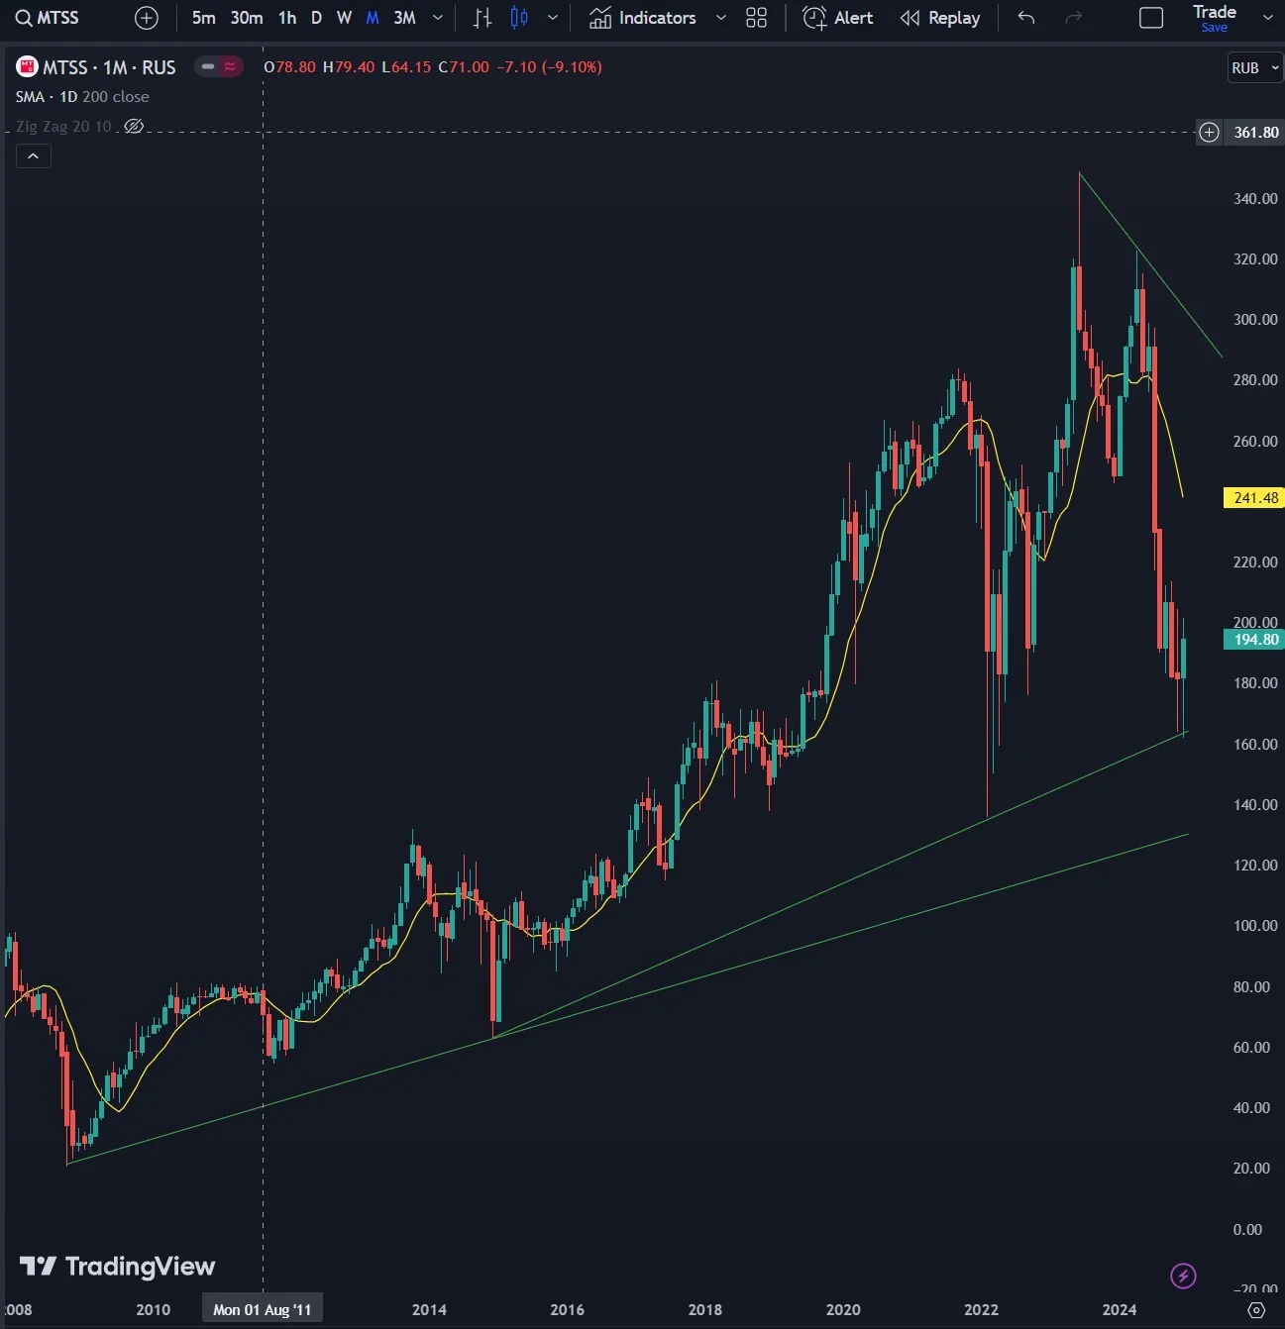Toggle the market status pill next to RUS

(219, 67)
